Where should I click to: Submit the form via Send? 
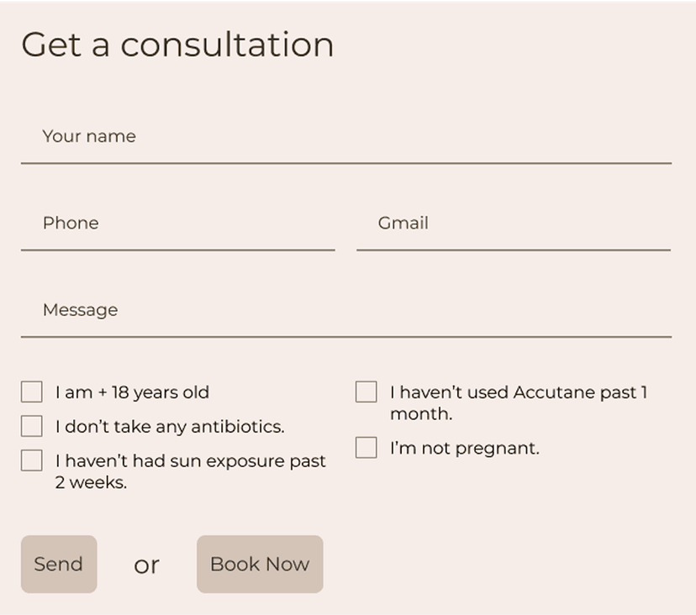(x=58, y=564)
